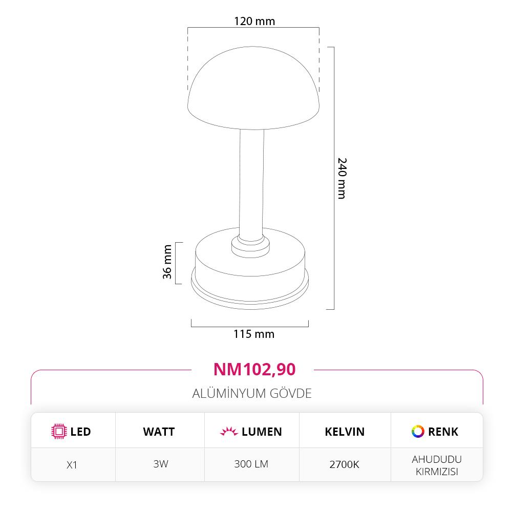The width and height of the screenshot is (512, 512).
Task: Click the NM102,90 model title
Action: click(254, 369)
